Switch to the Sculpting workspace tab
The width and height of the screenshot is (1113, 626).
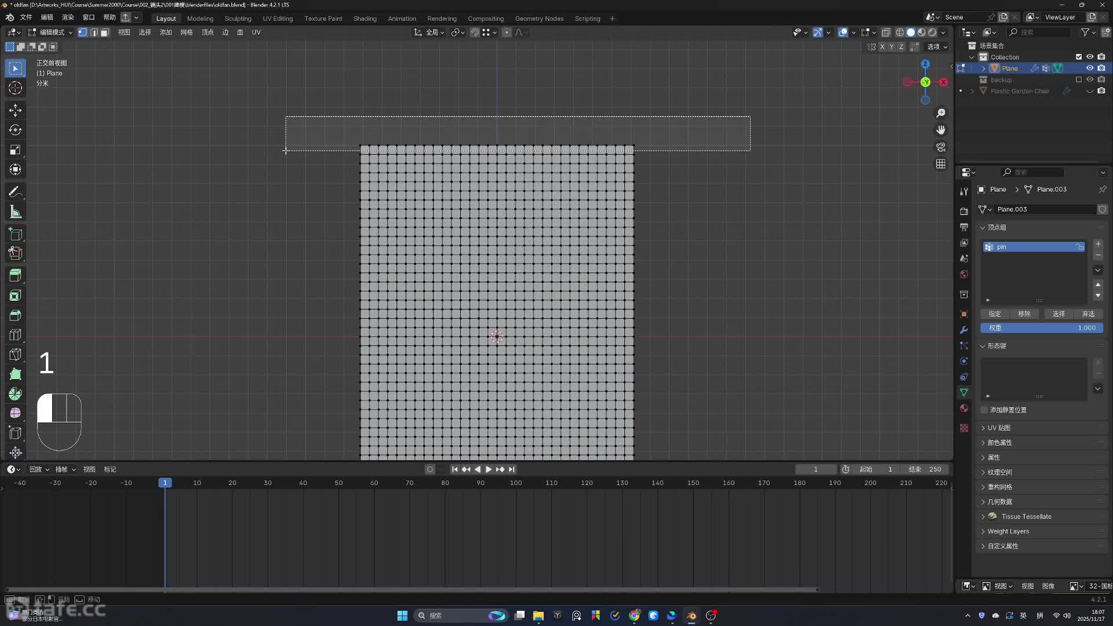238,19
